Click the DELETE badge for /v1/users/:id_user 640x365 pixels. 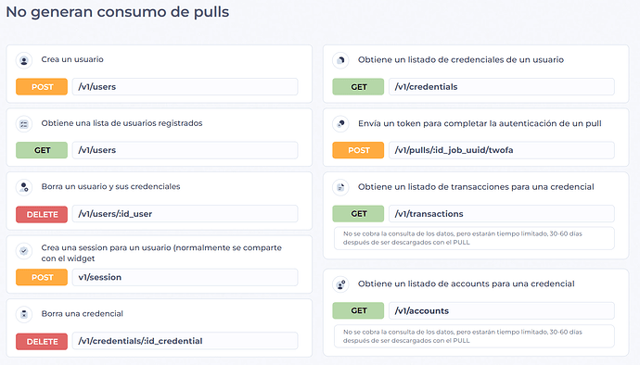(42, 214)
